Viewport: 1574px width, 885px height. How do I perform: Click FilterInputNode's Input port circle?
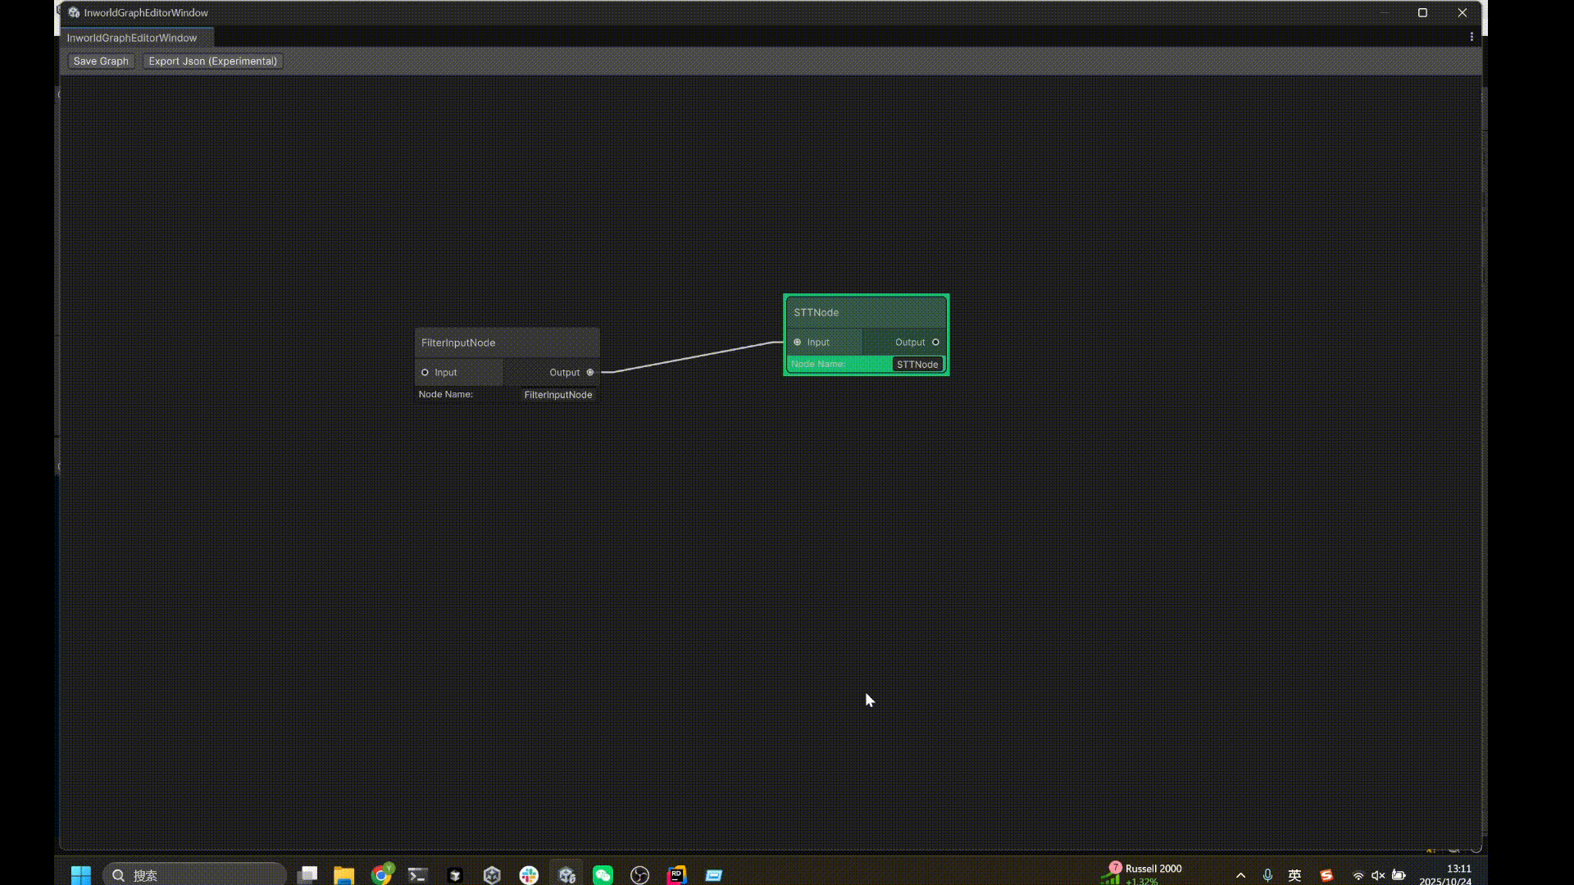click(425, 373)
